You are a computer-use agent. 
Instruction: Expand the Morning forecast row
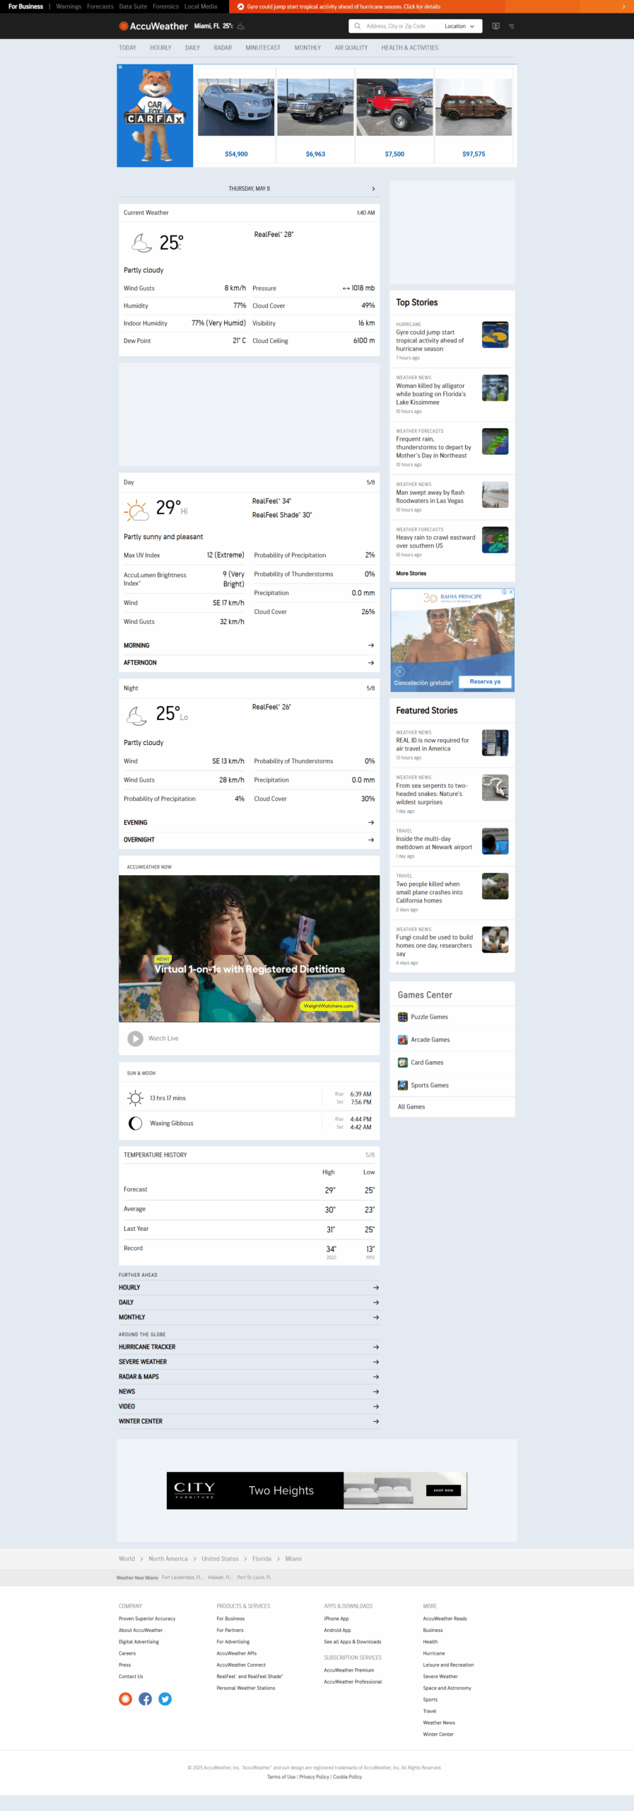tap(249, 645)
